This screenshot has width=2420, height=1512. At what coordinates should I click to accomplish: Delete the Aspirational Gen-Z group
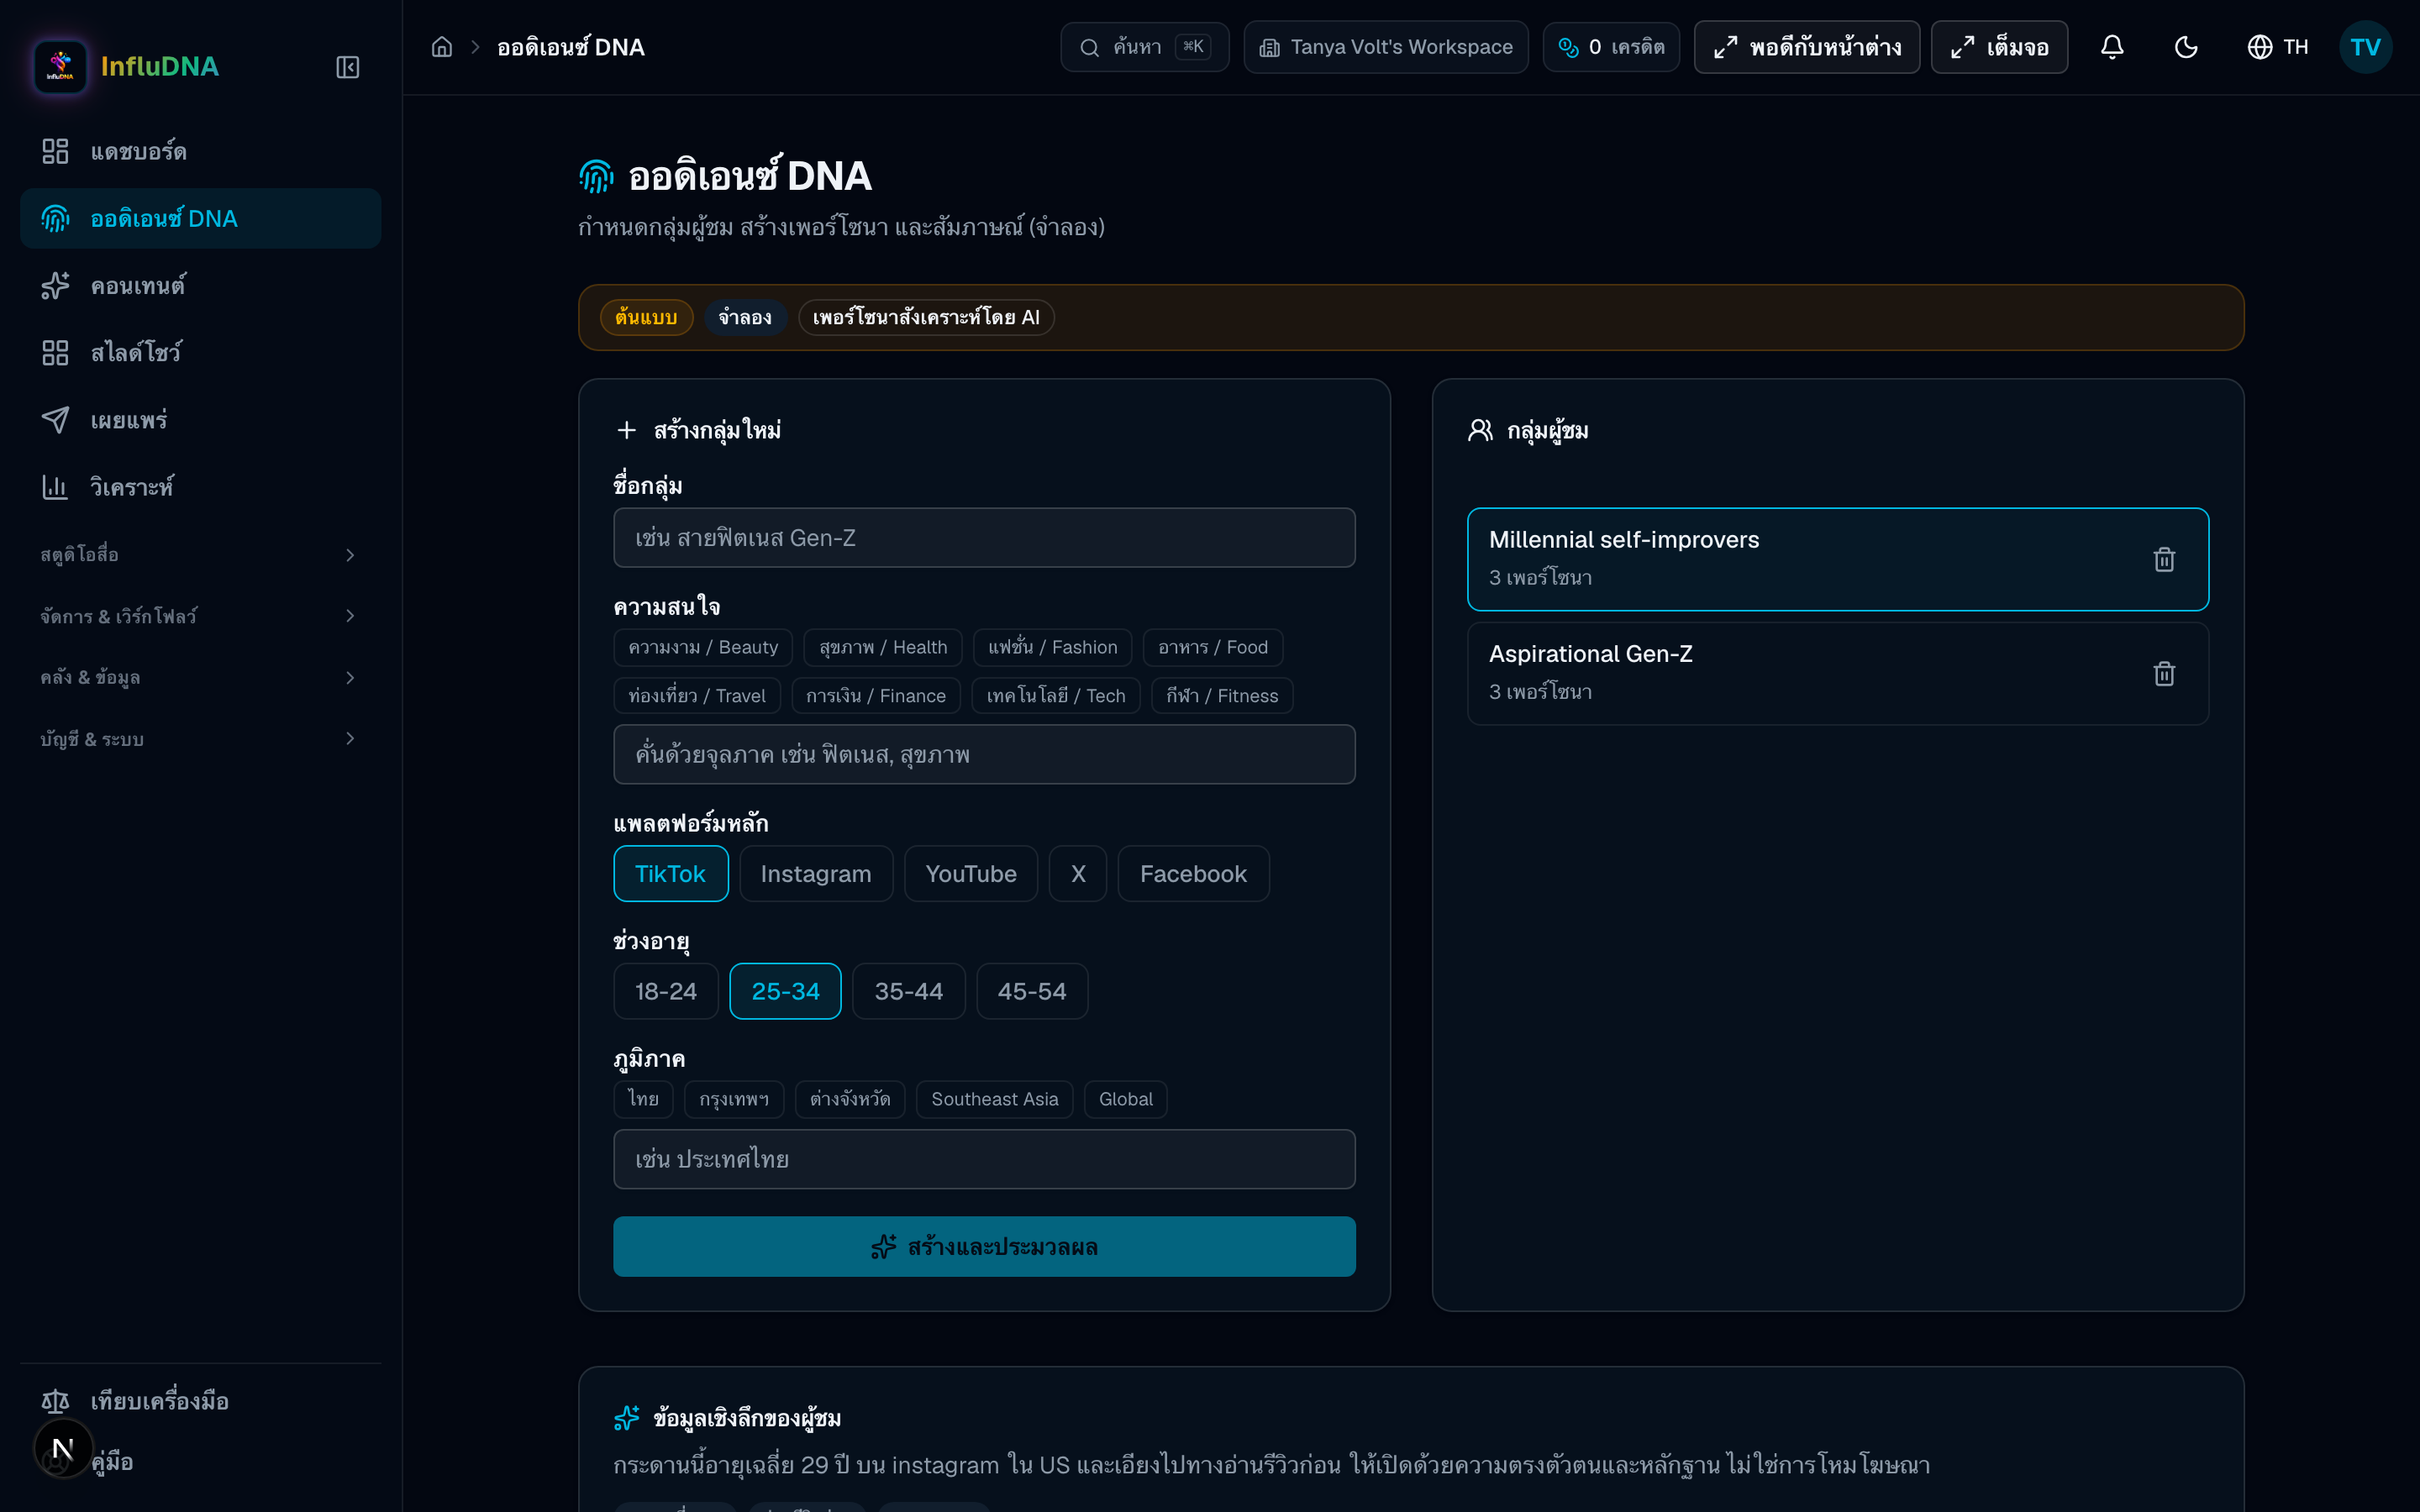[2164, 673]
